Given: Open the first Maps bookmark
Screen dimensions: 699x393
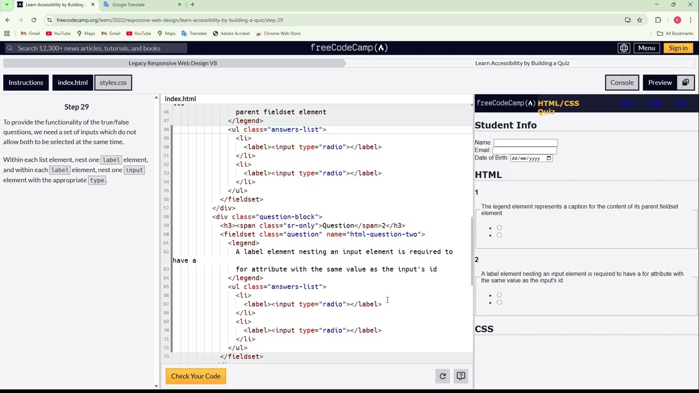Looking at the screenshot, I should click(86, 33).
